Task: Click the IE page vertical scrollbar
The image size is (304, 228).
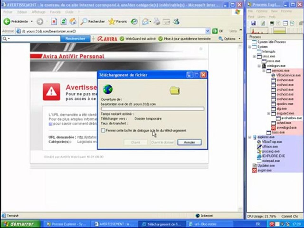Action: 240,127
